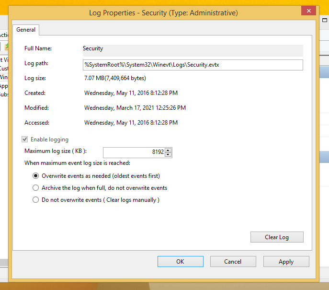Toggle the Enable logging checkbox

[25, 139]
